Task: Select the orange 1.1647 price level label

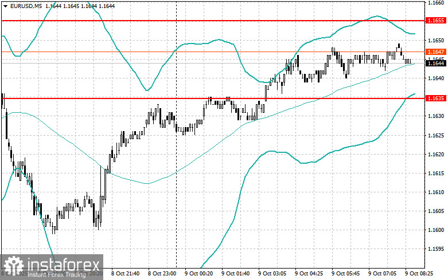Action: 436,52
